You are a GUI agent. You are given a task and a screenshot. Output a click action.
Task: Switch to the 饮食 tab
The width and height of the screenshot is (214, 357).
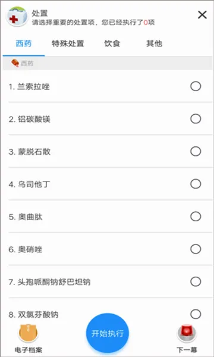(112, 43)
